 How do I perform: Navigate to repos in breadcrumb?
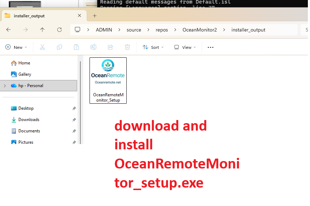pos(162,30)
